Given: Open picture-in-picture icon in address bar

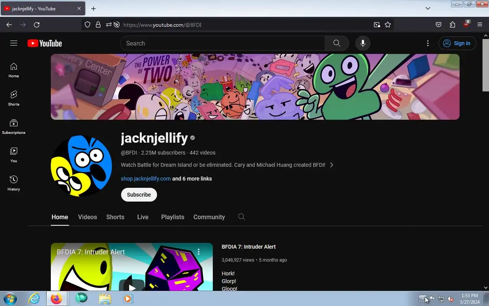Looking at the screenshot, I should click(377, 25).
